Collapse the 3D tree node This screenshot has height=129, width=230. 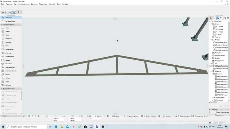click(211, 63)
